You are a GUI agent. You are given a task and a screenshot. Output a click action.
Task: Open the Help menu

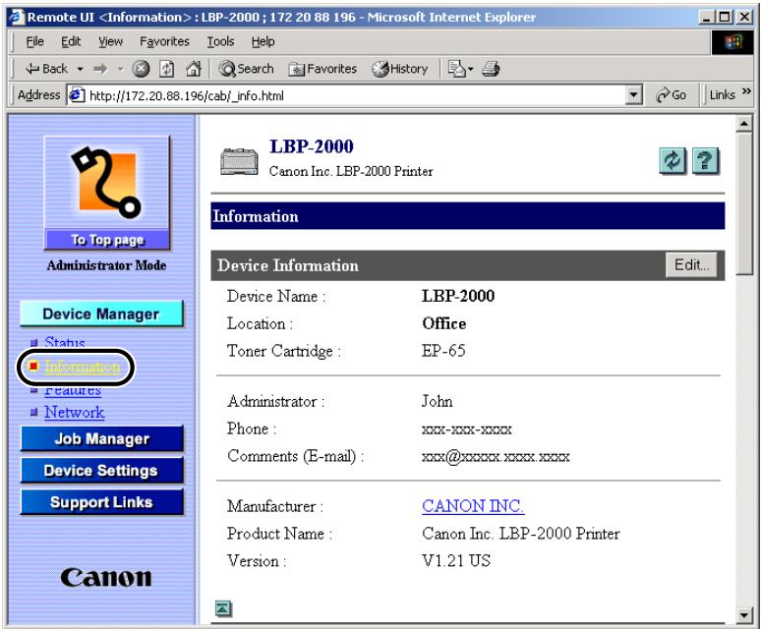click(263, 41)
